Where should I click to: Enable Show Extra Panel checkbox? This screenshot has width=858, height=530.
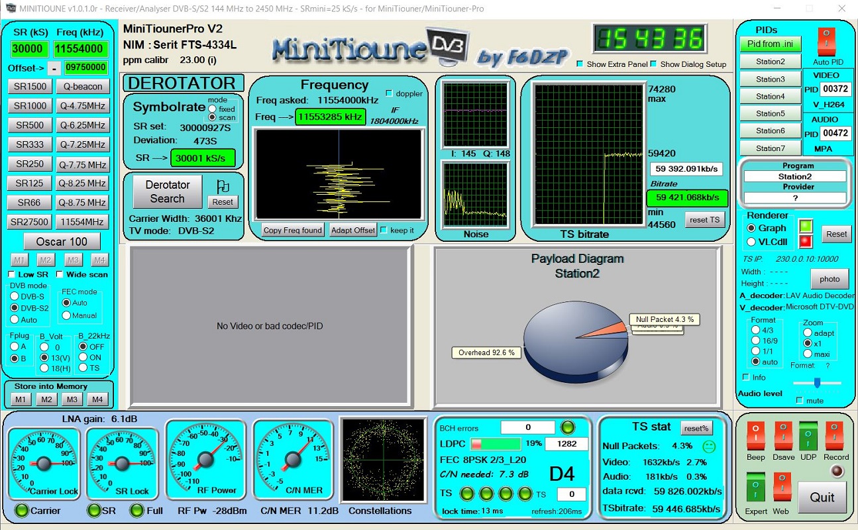pyautogui.click(x=580, y=64)
